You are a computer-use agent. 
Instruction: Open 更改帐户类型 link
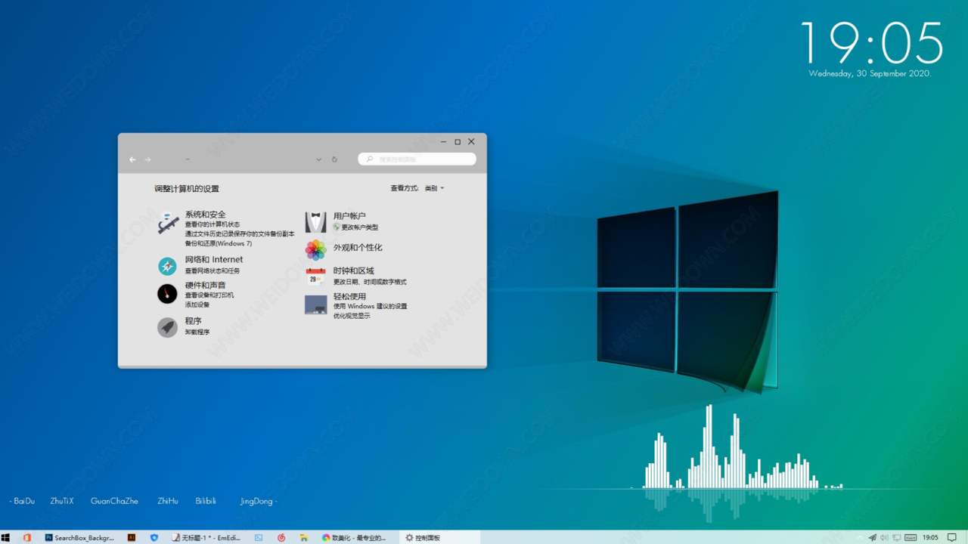(359, 227)
